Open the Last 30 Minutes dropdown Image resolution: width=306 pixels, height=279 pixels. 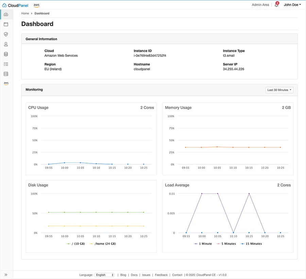(279, 90)
